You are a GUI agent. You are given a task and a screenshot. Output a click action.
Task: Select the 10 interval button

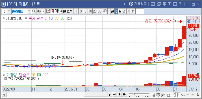[x=90, y=11]
